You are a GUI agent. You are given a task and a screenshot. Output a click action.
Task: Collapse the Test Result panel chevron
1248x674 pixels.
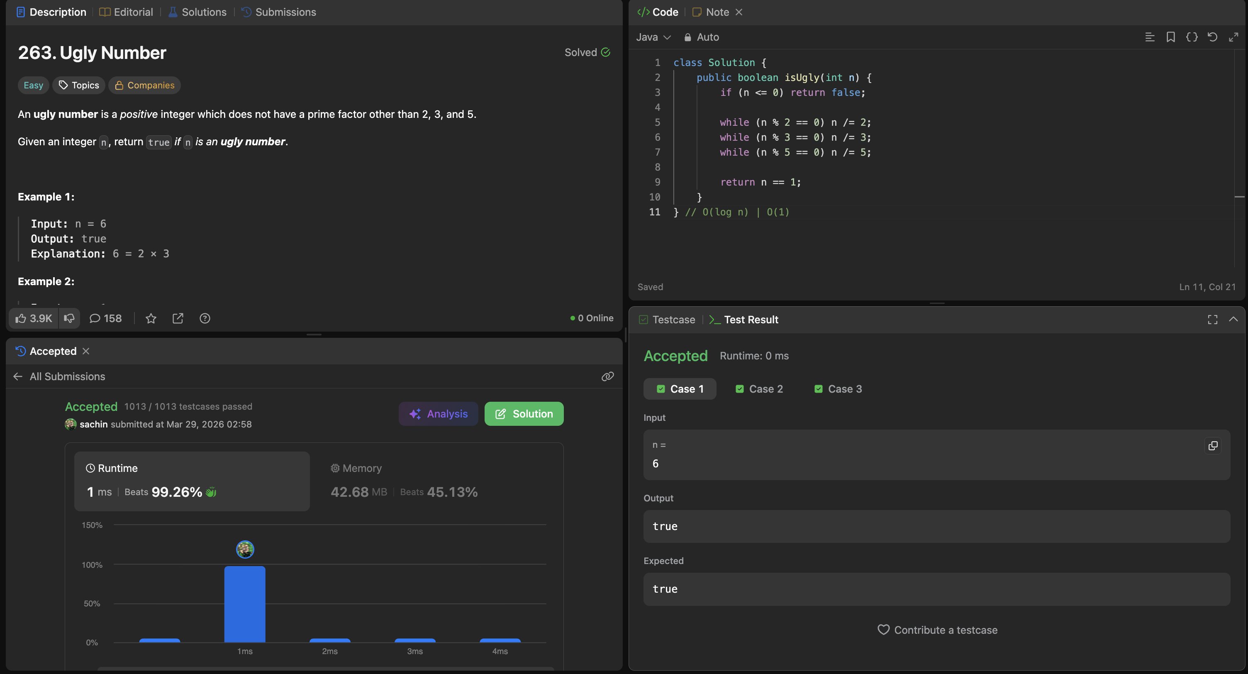(x=1233, y=319)
